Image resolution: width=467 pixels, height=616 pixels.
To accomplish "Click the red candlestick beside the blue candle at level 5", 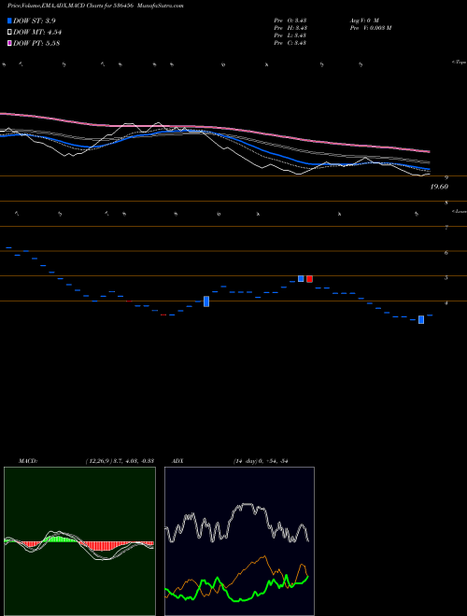I will (x=309, y=279).
